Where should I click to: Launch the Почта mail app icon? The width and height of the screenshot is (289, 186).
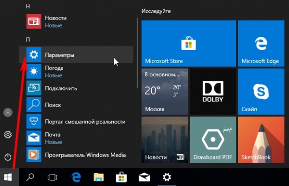coord(34,138)
